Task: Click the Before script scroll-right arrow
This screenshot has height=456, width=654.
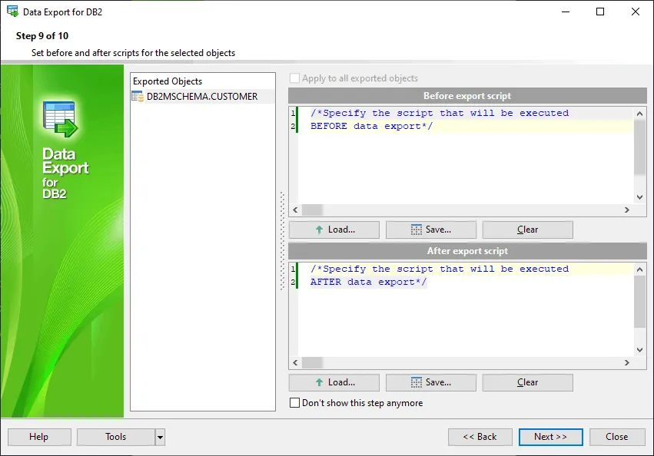Action: [627, 210]
